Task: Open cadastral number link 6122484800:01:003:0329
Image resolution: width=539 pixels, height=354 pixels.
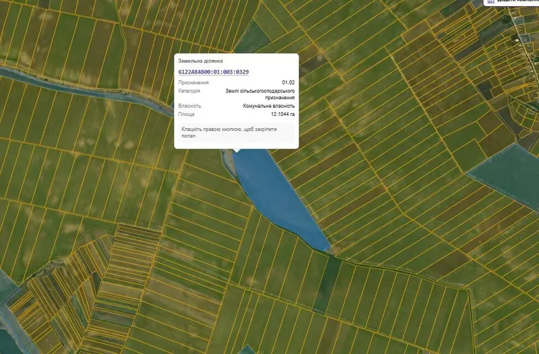Action: click(214, 72)
